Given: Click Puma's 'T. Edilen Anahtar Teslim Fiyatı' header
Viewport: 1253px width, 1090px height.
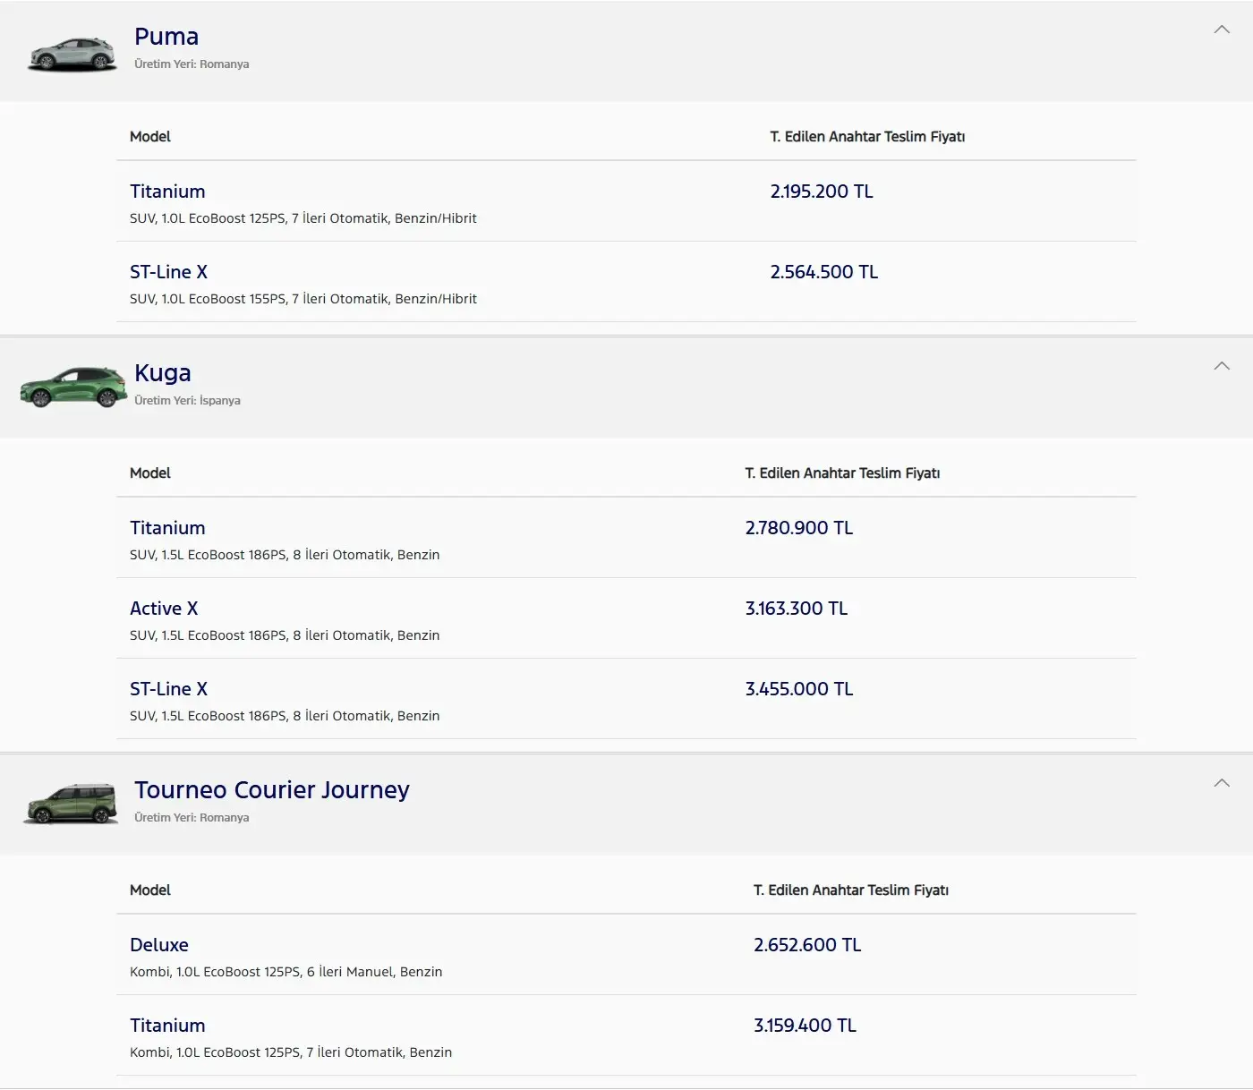Looking at the screenshot, I should pos(868,137).
